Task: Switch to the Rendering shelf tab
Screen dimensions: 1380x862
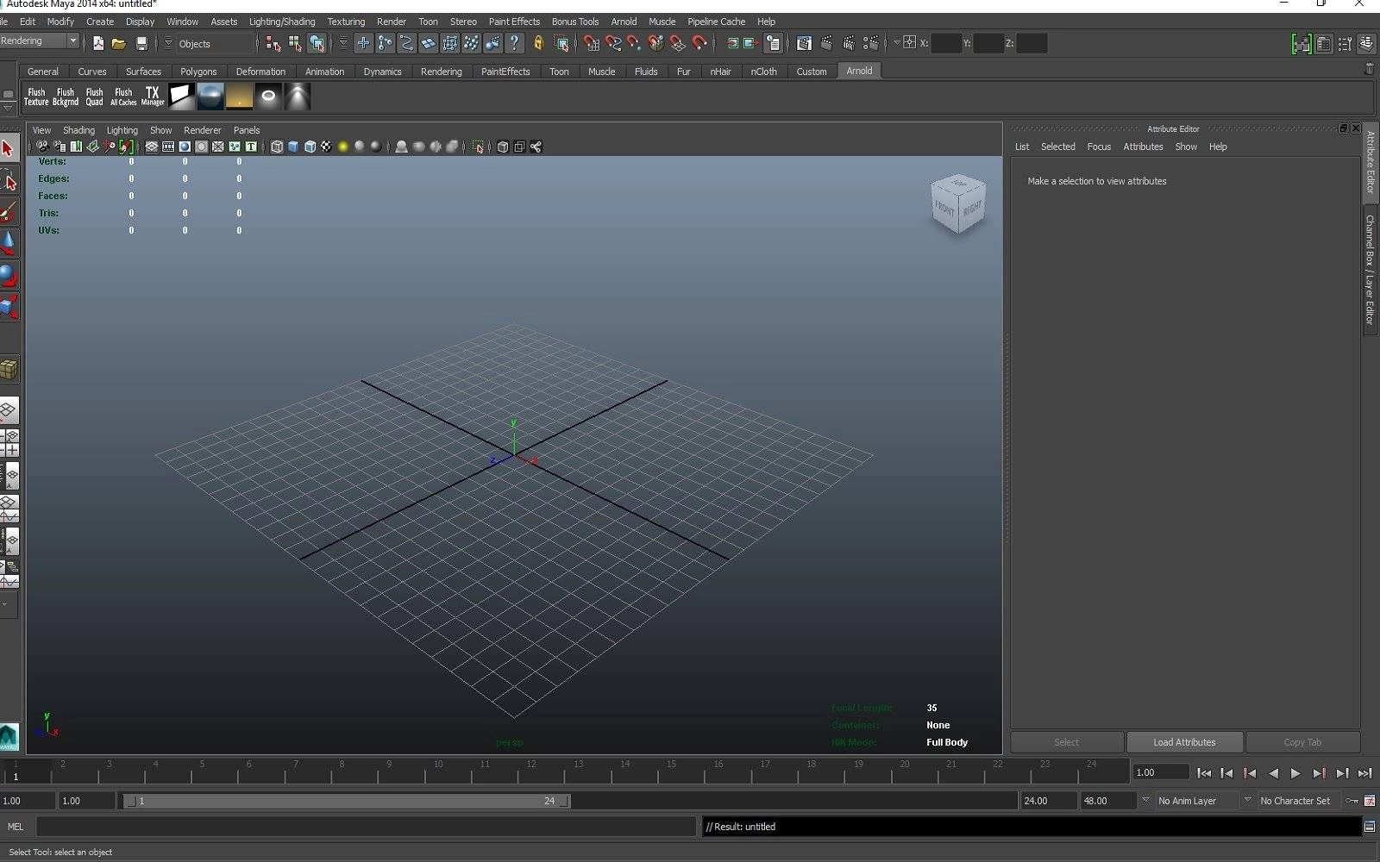Action: tap(442, 72)
